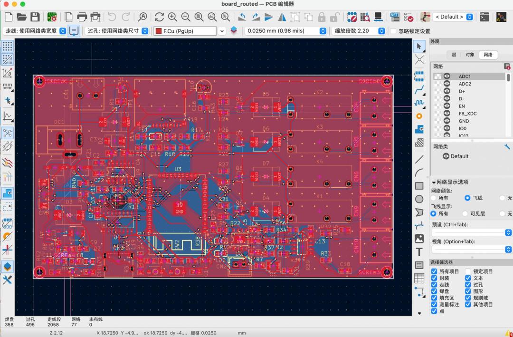
Task: Toggle visibility of the GND net
Action: (447, 121)
